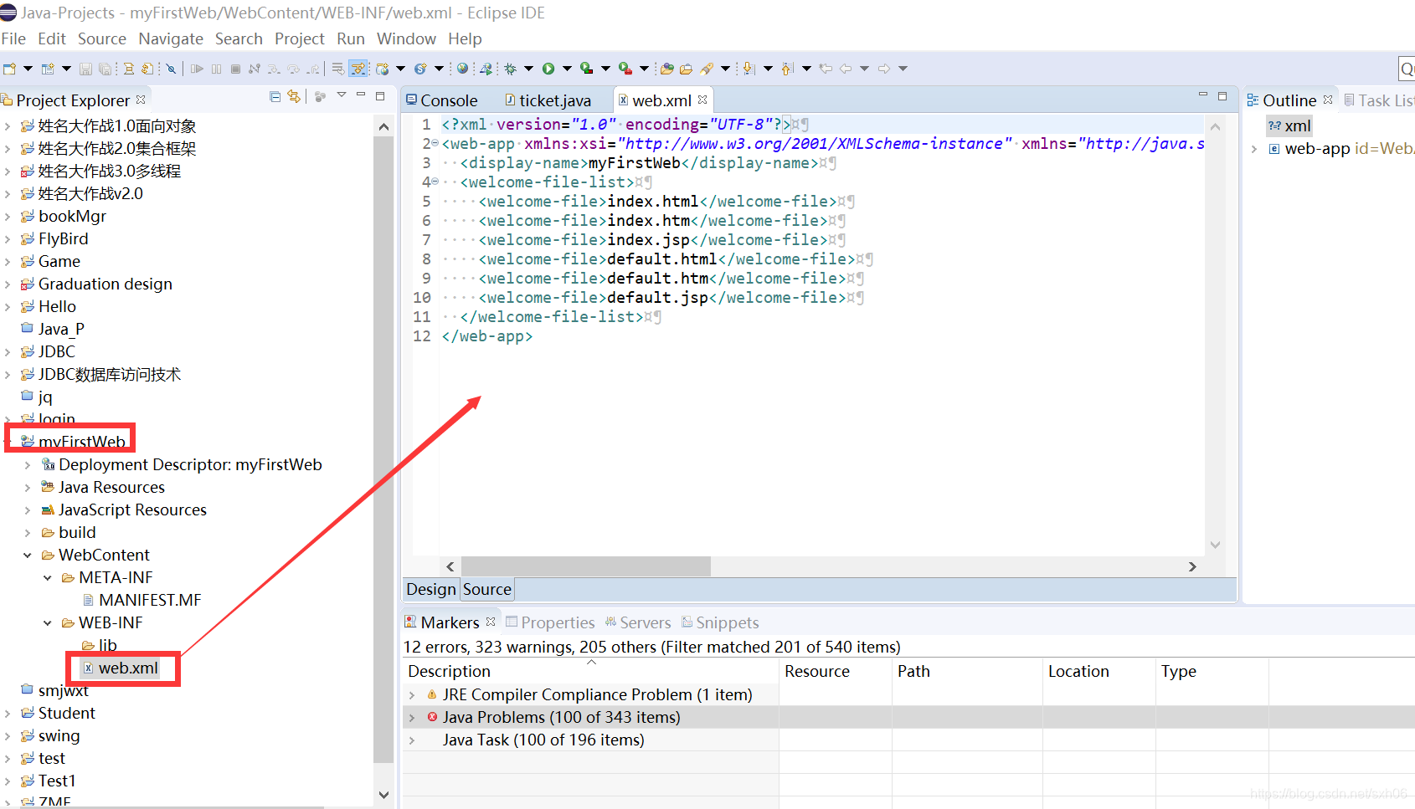Viewport: 1415px width, 809px height.
Task: Expand the Java Resources node
Action: point(28,487)
